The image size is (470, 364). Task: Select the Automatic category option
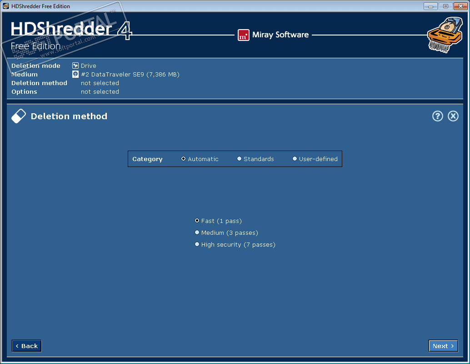pos(200,159)
